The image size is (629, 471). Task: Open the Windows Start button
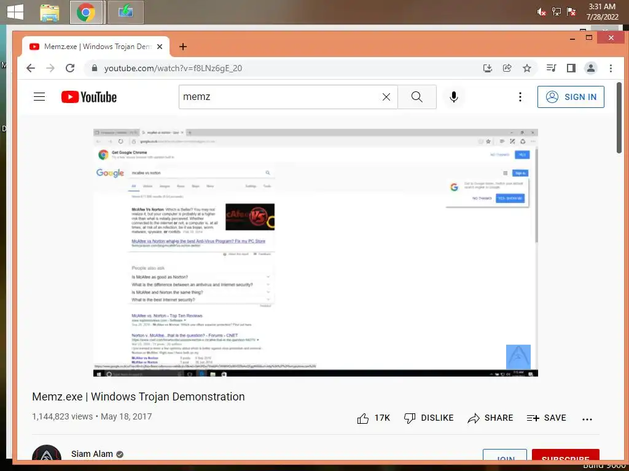[15, 12]
